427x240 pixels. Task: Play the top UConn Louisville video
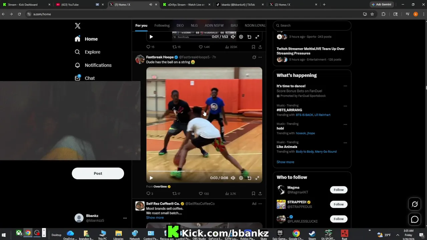[151, 37]
